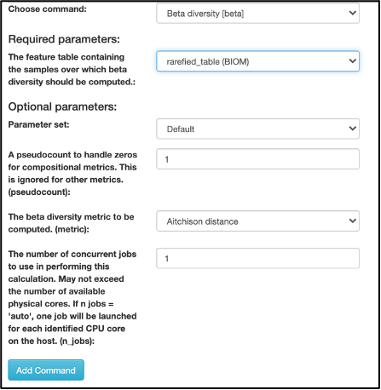This screenshot has height=390, width=381.
Task: Click the Add Command button
Action: pos(46,370)
